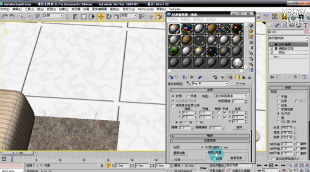Click the Show End Result icon

[238, 77]
